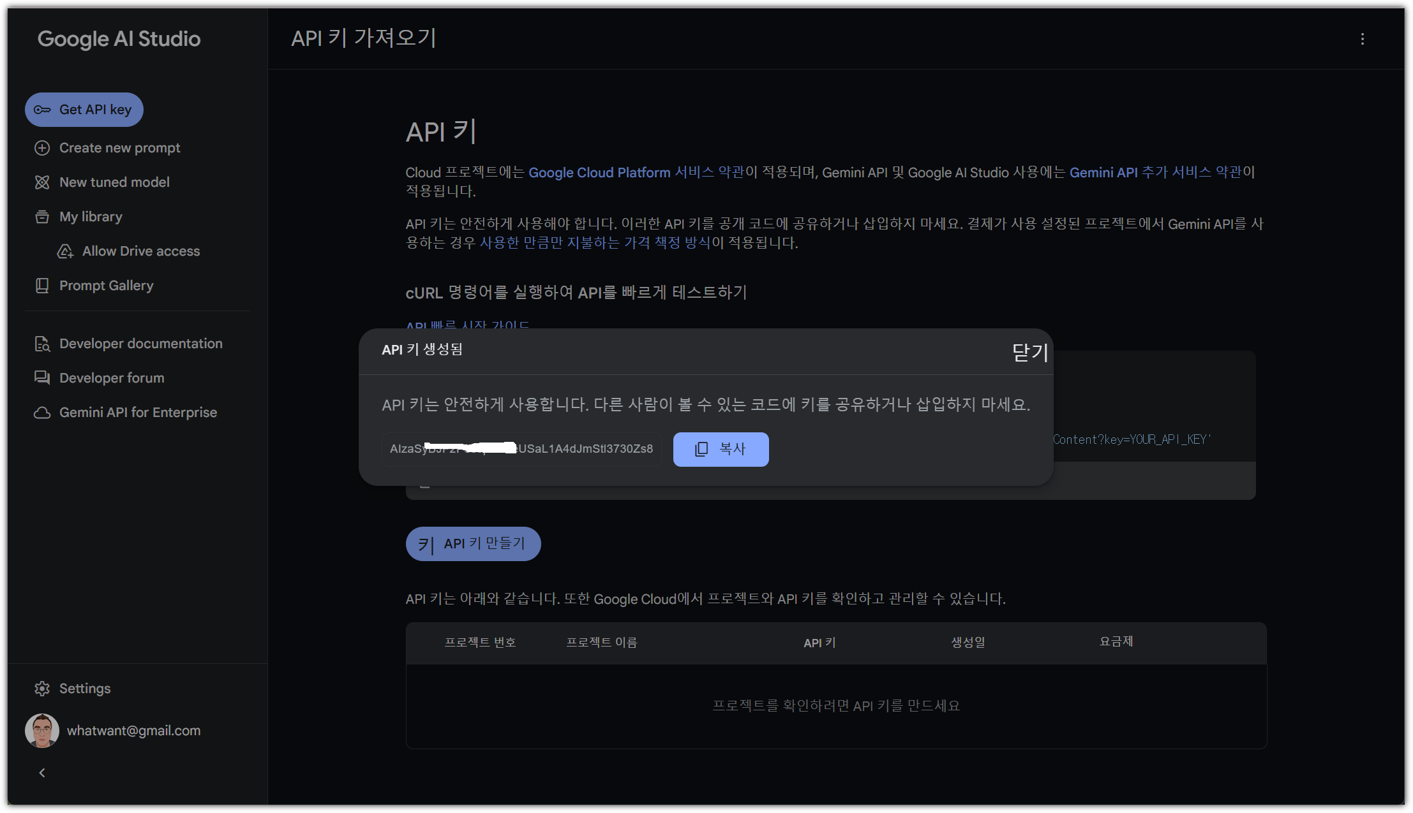1413x813 pixels.
Task: Click the Allow Drive access icon
Action: pos(65,251)
